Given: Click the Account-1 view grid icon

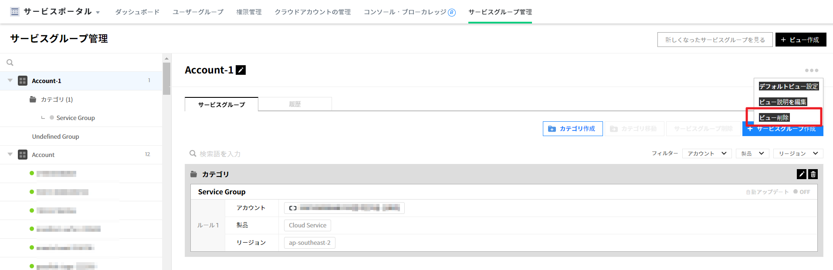Looking at the screenshot, I should (x=23, y=81).
